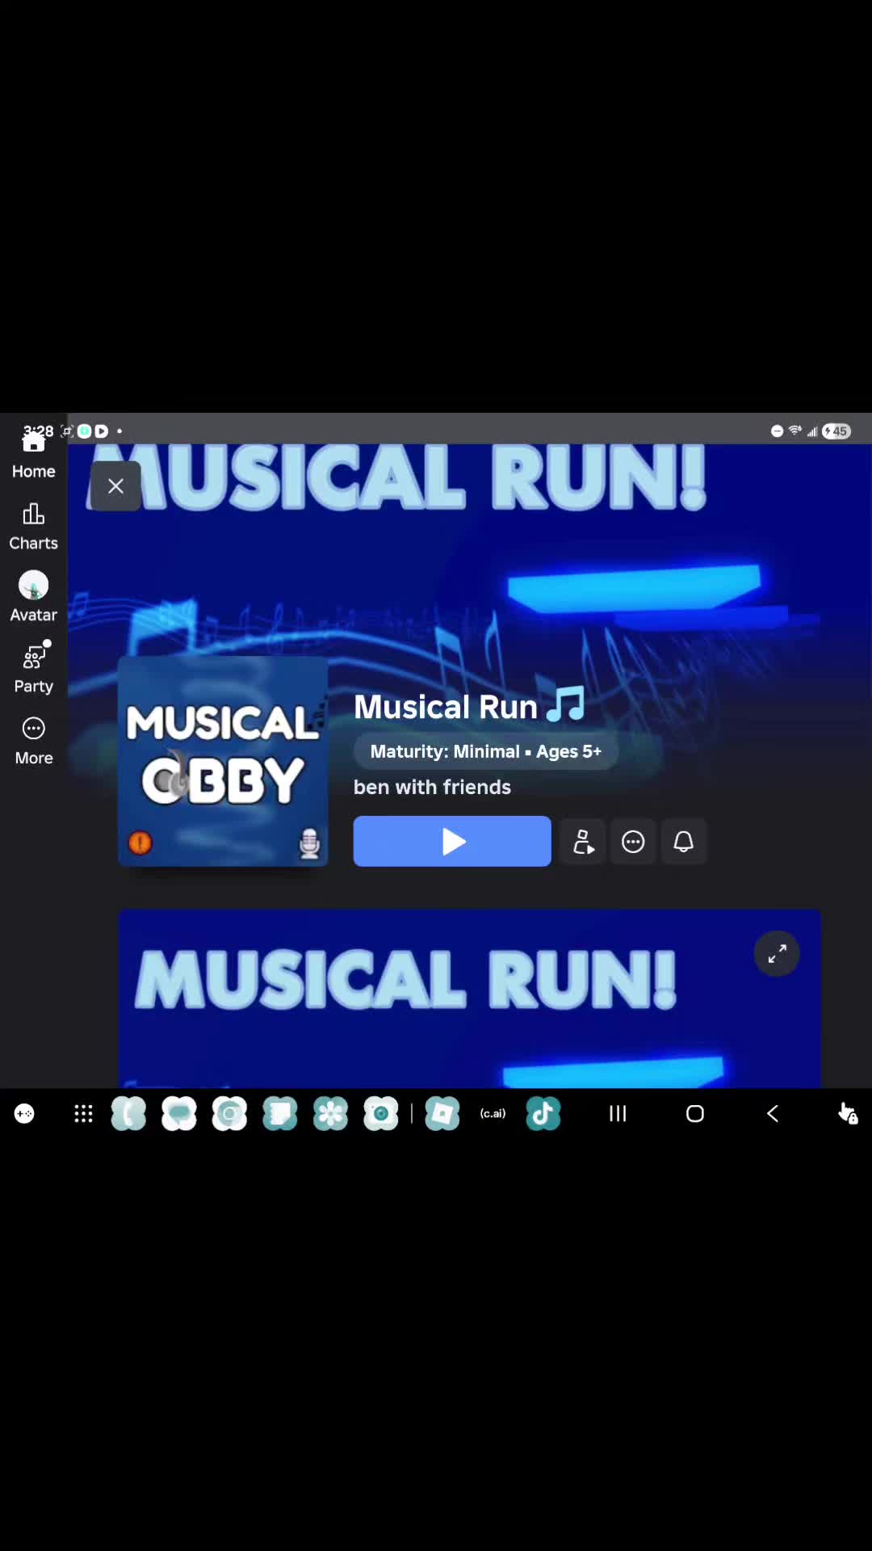Tap the notification bell for Musical Run

tap(684, 842)
